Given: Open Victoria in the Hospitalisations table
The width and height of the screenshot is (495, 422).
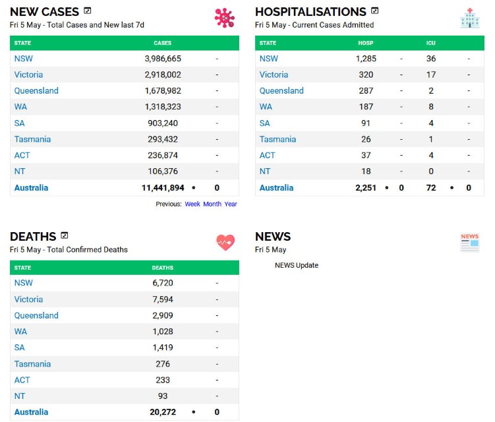Looking at the screenshot, I should pyautogui.click(x=274, y=75).
